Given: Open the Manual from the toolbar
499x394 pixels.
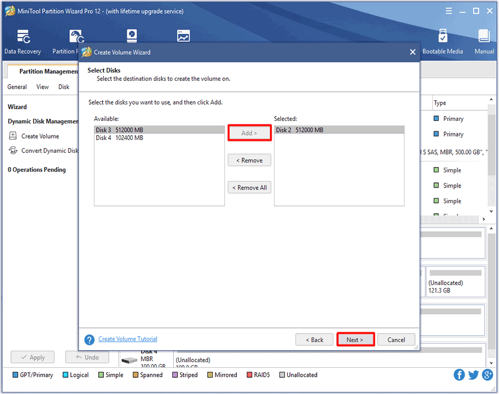Looking at the screenshot, I should coord(484,42).
